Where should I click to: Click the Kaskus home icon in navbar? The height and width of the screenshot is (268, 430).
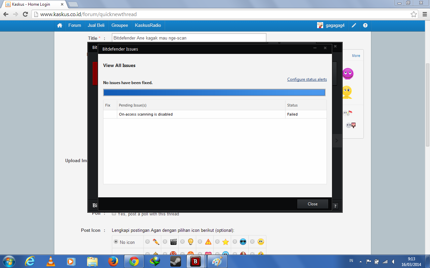point(60,25)
